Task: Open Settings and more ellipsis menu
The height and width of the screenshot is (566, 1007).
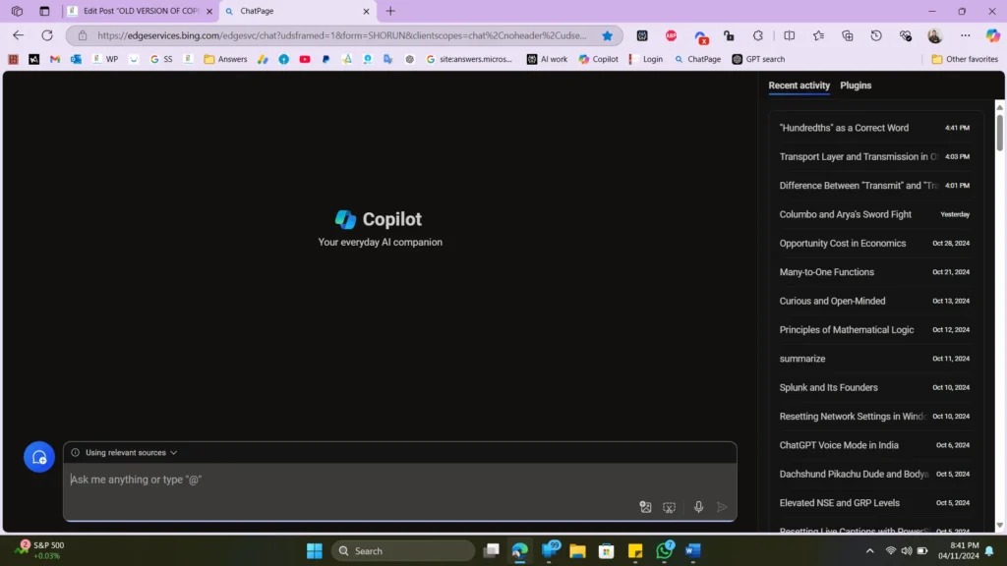Action: 966,35
